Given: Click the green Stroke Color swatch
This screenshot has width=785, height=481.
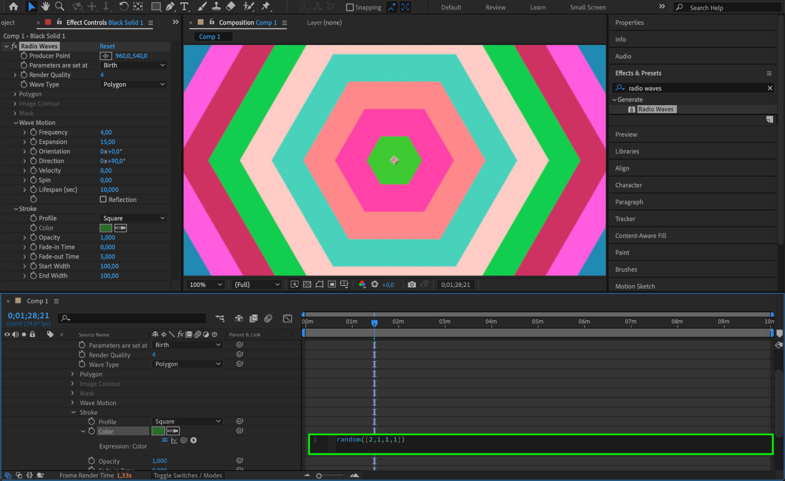Looking at the screenshot, I should pyautogui.click(x=106, y=228).
